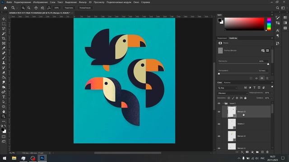The width and height of the screenshot is (289, 162).
Task: Select the Ellipse shape tool
Action: click(4, 107)
